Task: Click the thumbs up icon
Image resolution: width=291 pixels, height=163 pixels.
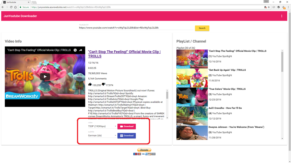Action: click(90, 84)
